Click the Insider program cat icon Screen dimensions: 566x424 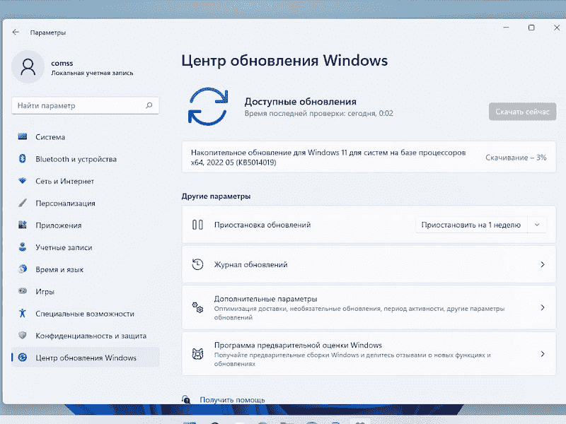pos(197,354)
